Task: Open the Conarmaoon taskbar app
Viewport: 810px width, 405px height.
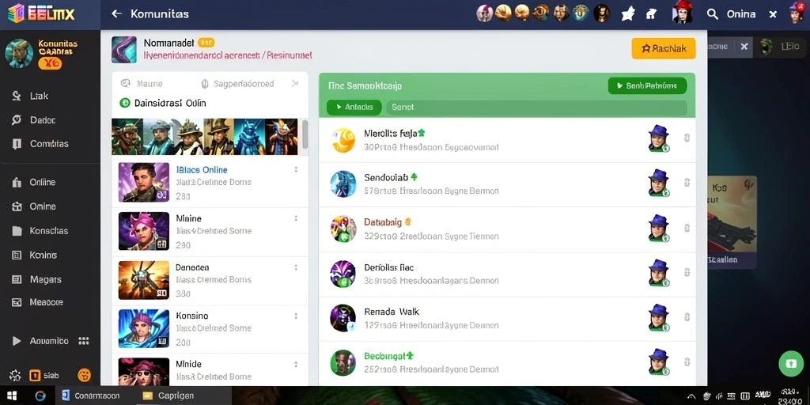Action: click(90, 396)
